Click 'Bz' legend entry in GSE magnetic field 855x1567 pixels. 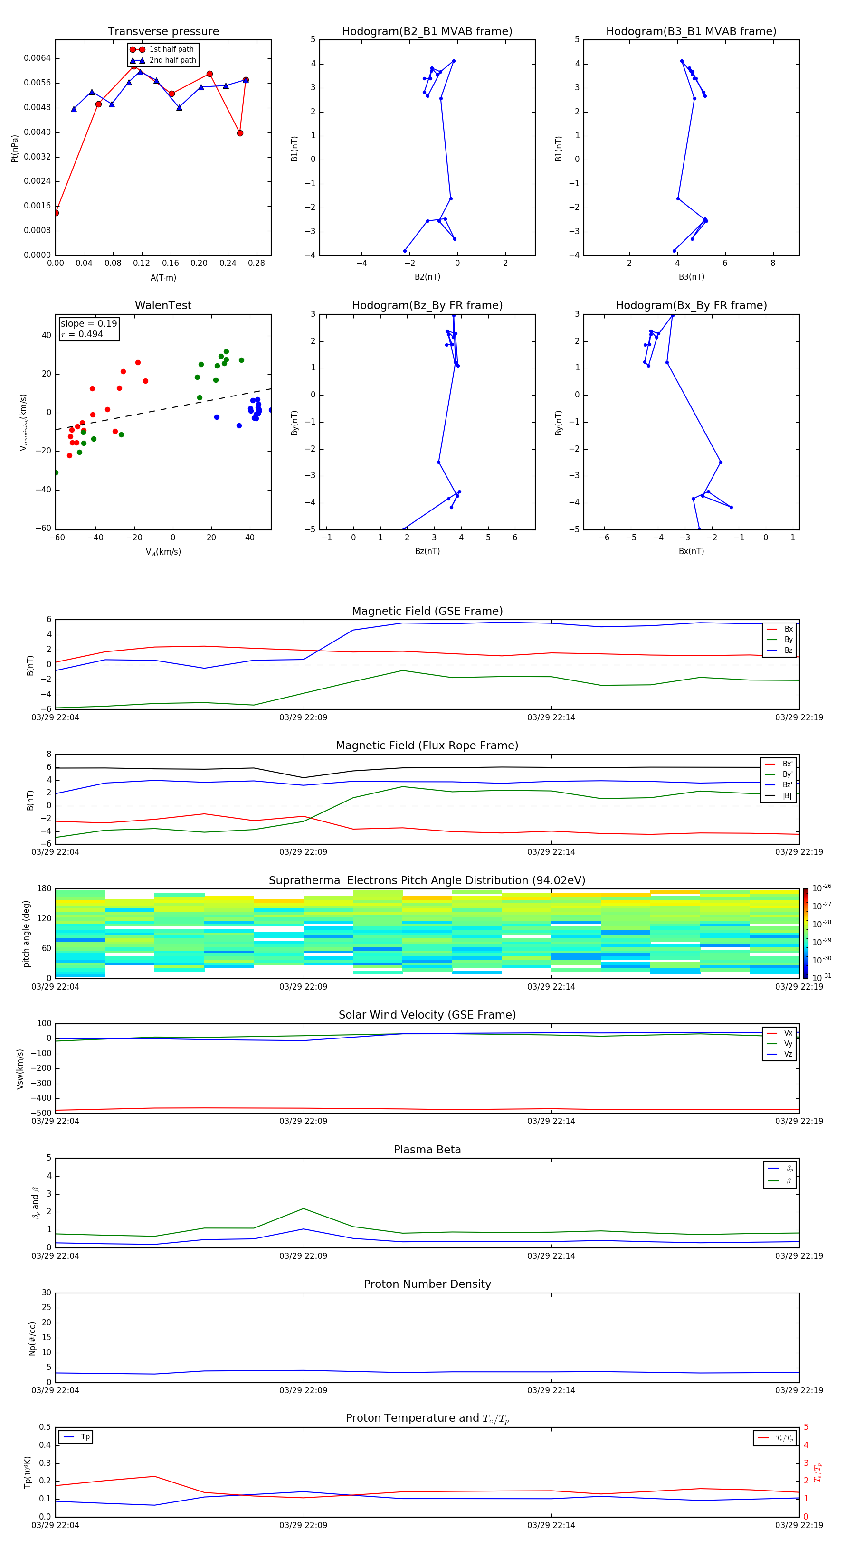(x=779, y=650)
